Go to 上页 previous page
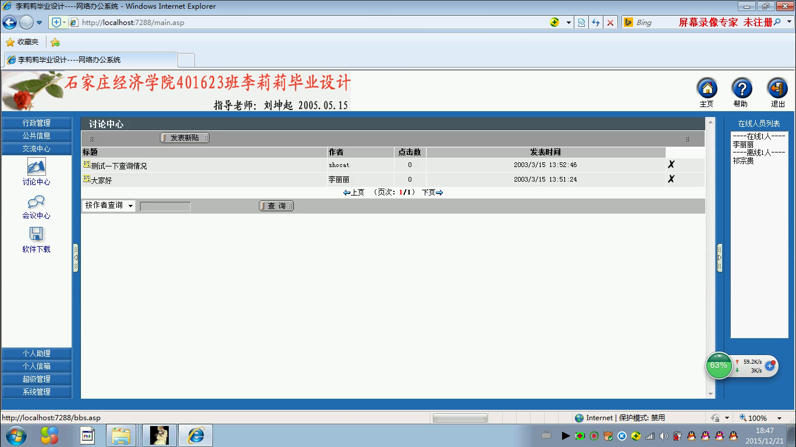This screenshot has width=796, height=447. point(354,192)
